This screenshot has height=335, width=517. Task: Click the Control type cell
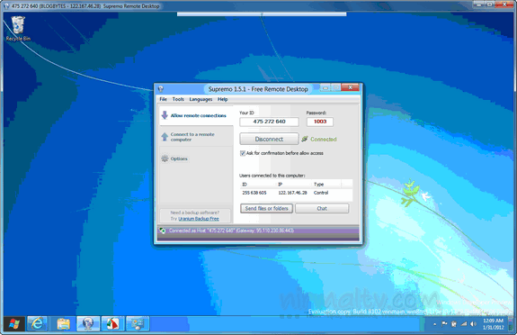pos(321,193)
